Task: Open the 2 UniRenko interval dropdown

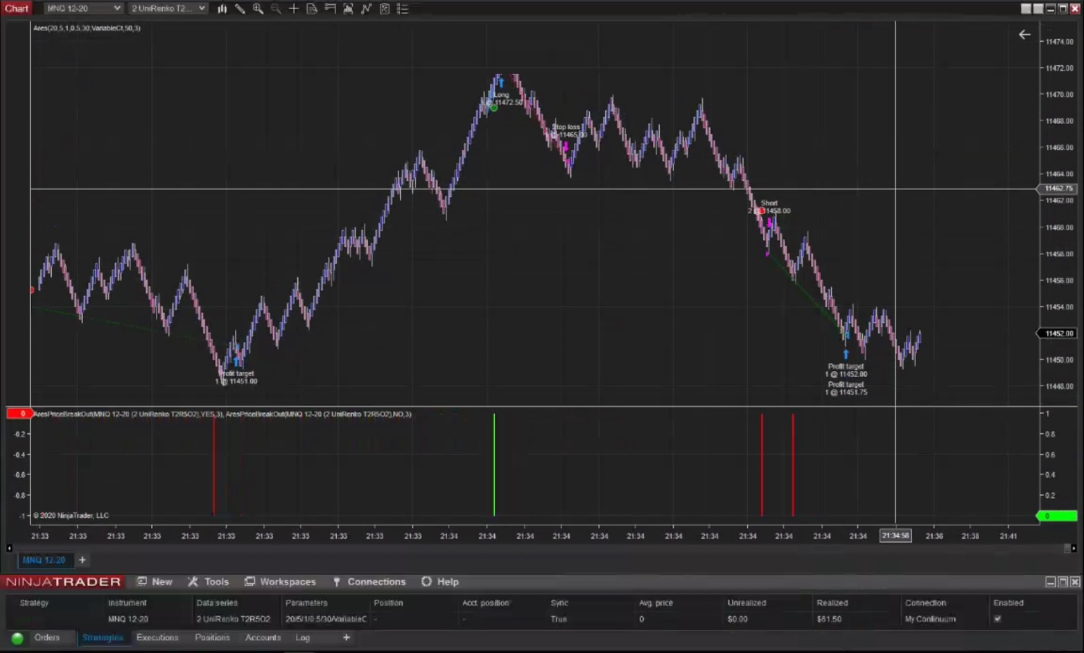Action: coord(168,8)
